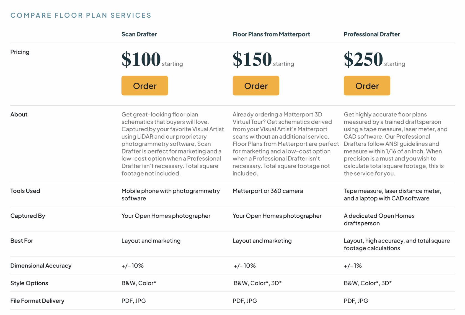Click the Captured By row label
This screenshot has height=315, width=465.
pyautogui.click(x=28, y=216)
